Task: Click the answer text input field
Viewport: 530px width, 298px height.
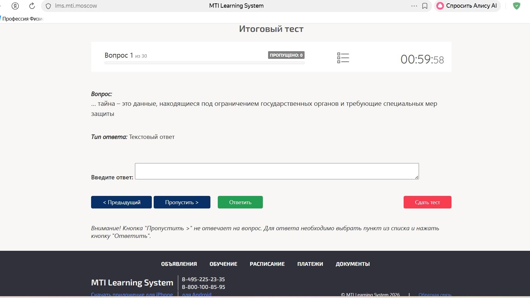Action: point(277,171)
